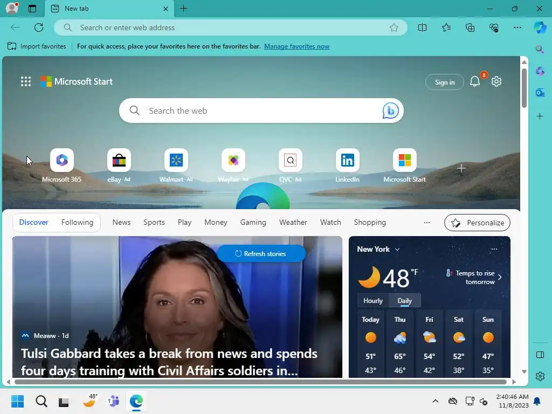
Task: Click the Microsoft Start logo
Action: pyautogui.click(x=77, y=81)
